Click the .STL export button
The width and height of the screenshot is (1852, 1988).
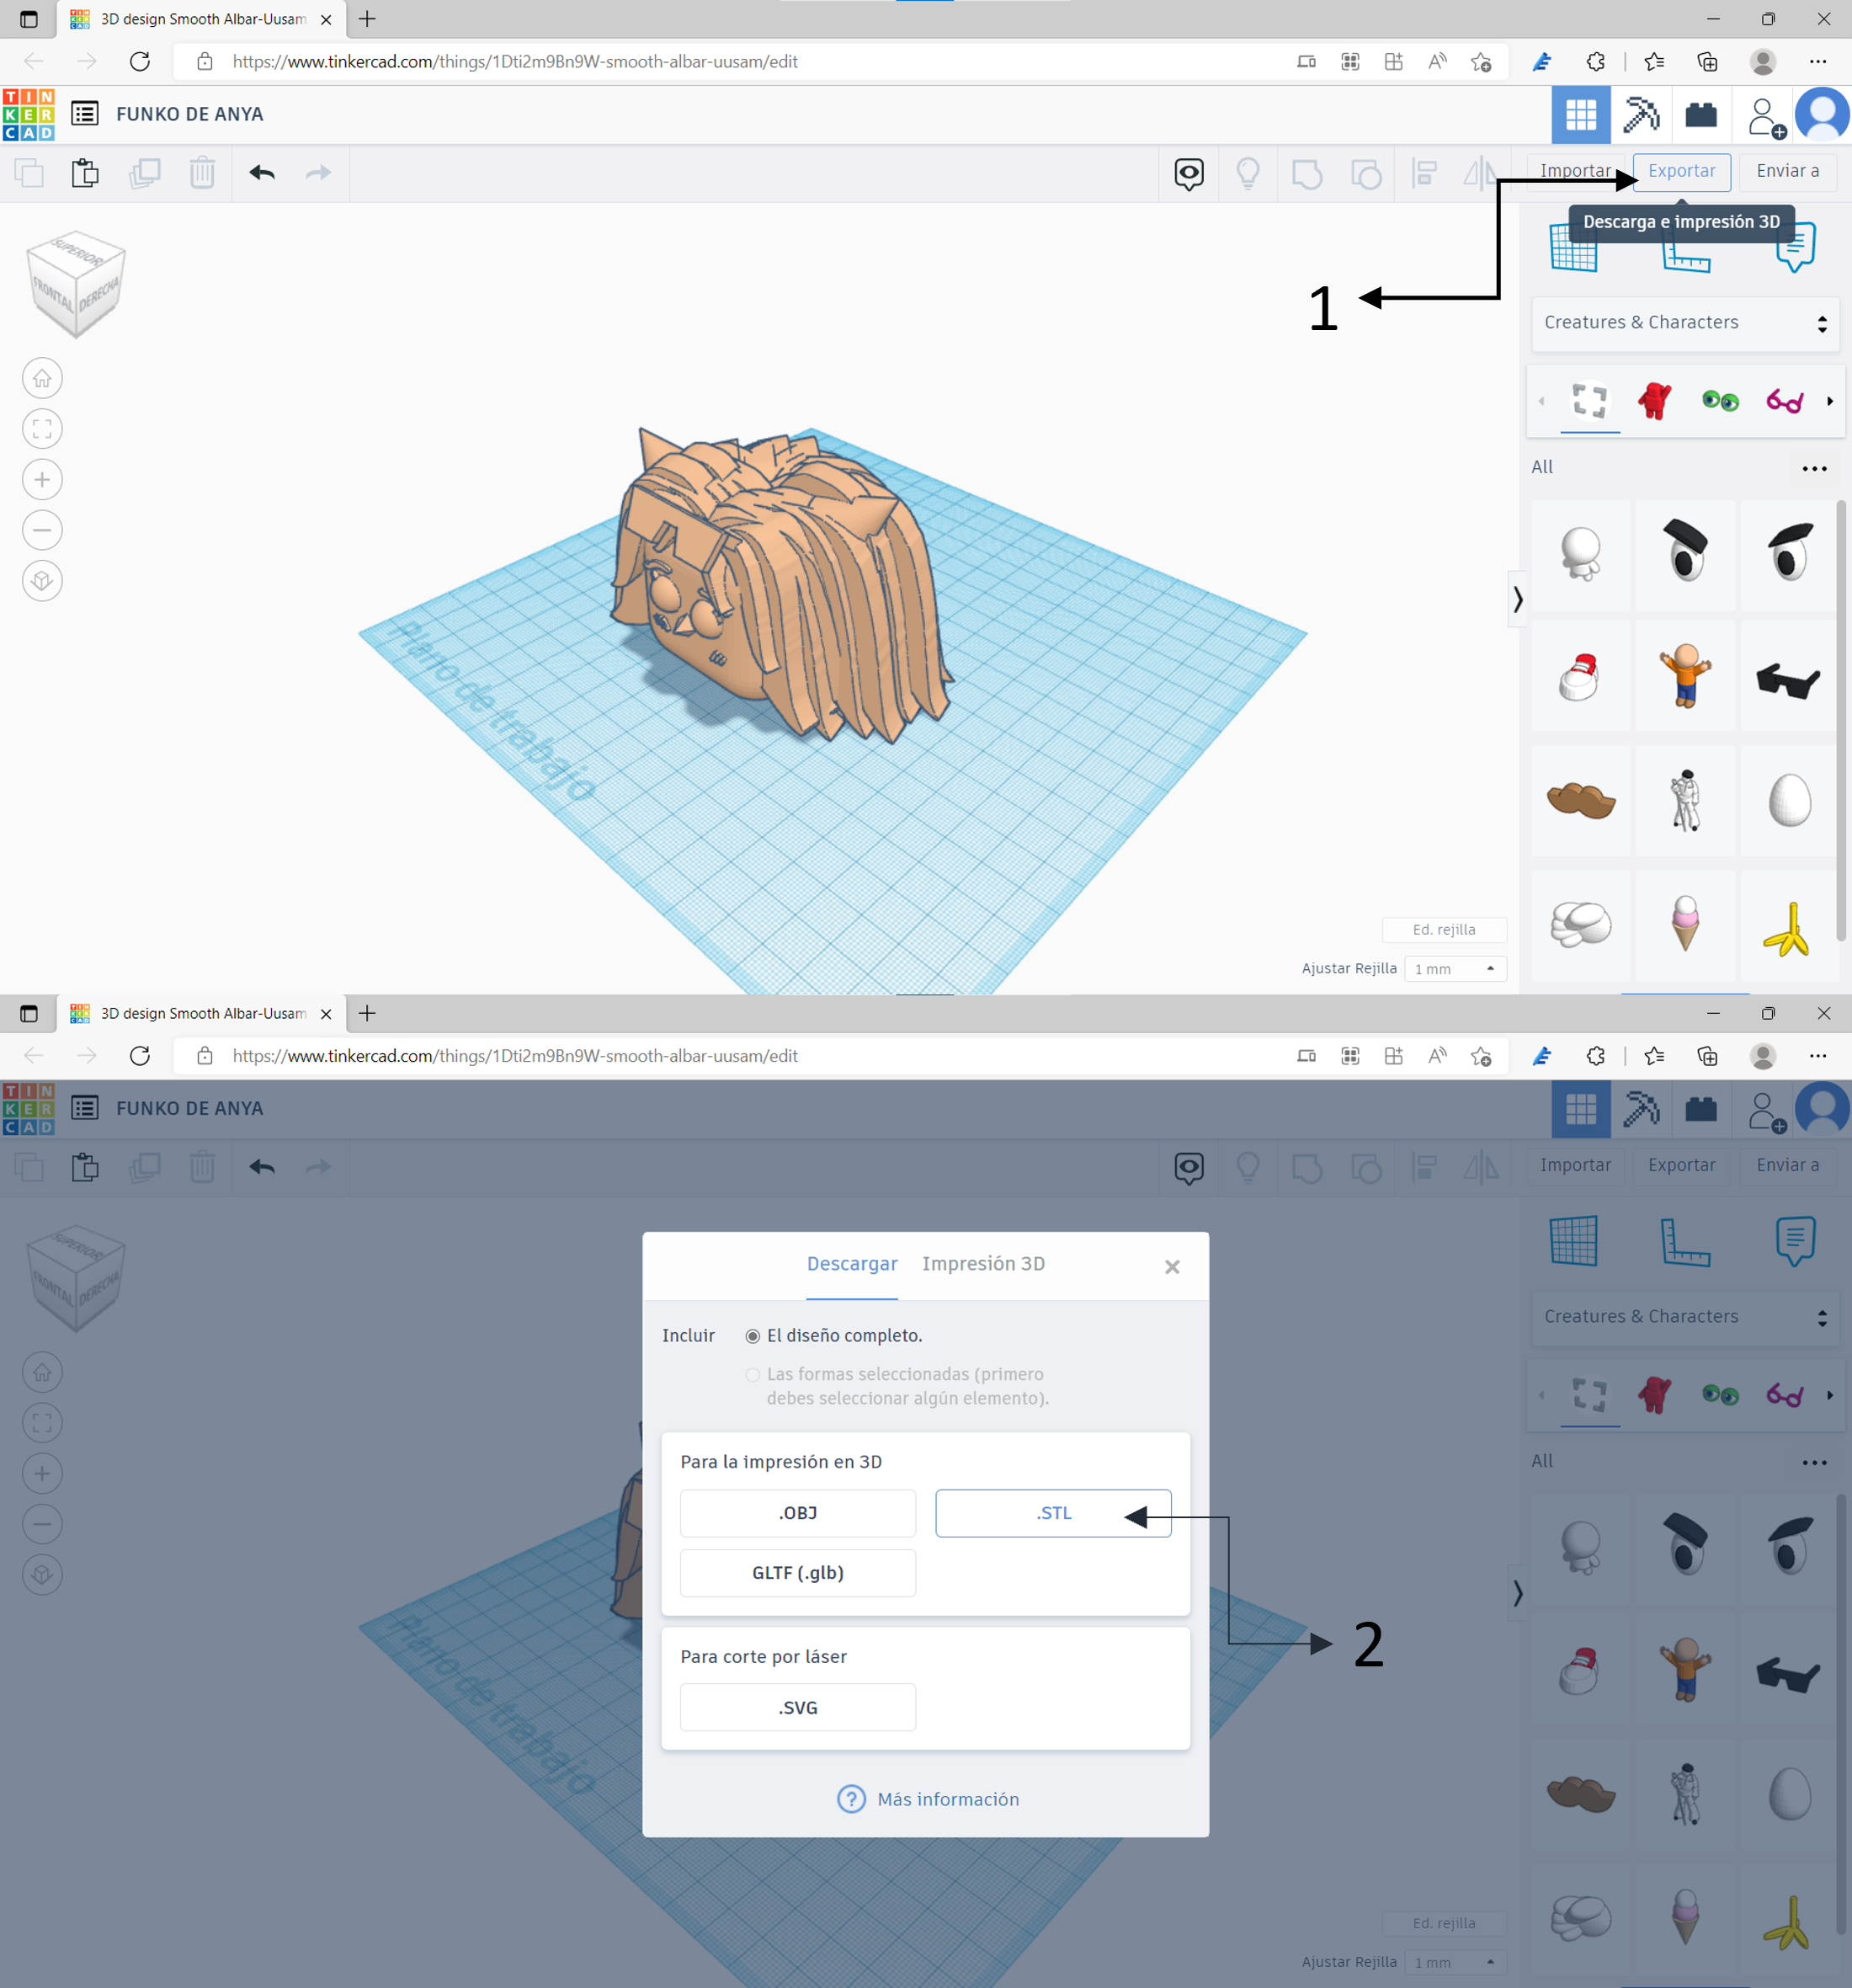click(x=1052, y=1513)
